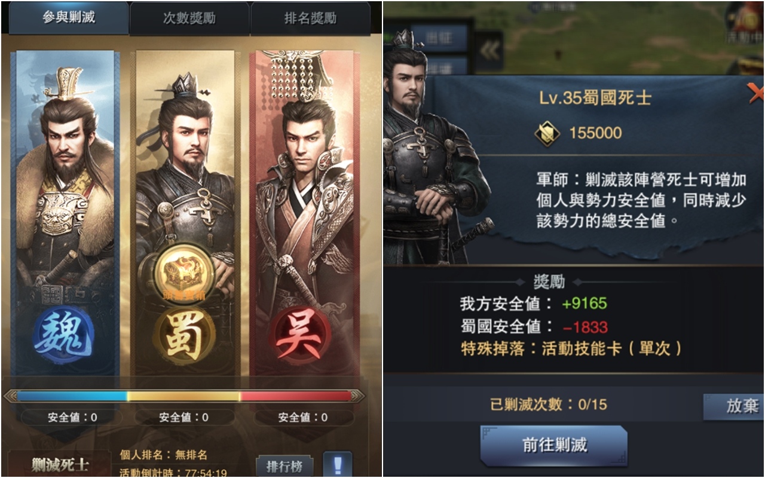The height and width of the screenshot is (478, 765).
Task: Select the Wei warlord portrait banner
Action: point(65,214)
